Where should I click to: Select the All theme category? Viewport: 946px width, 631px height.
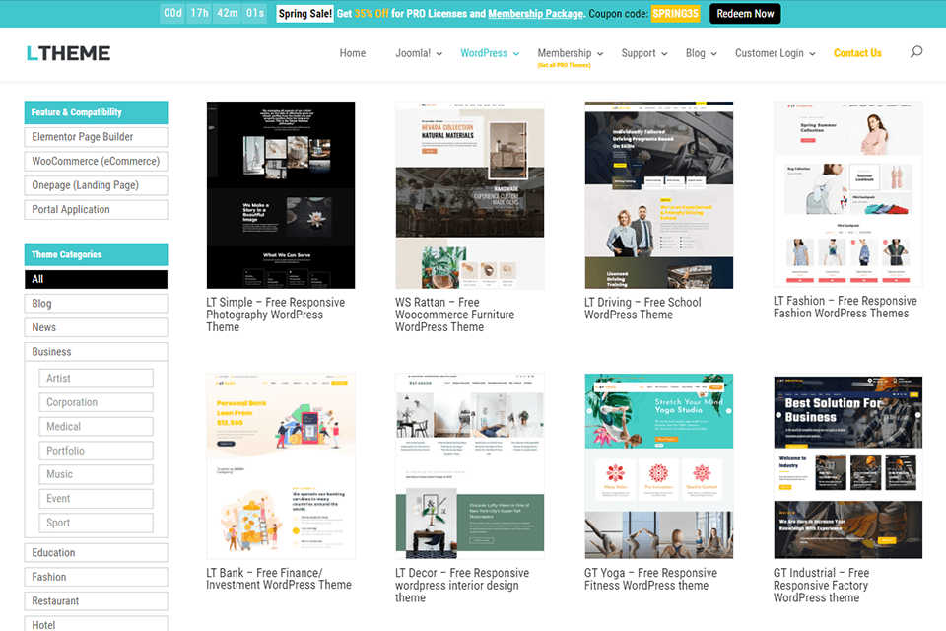click(x=96, y=279)
